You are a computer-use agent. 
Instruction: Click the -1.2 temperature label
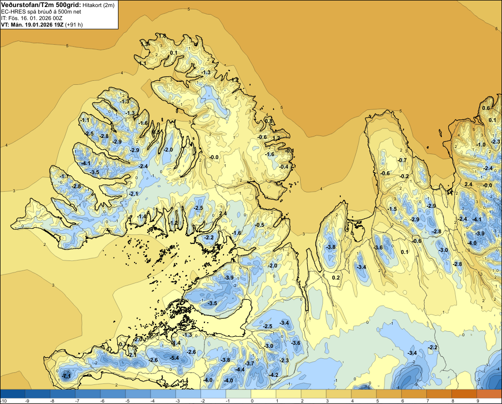pyautogui.click(x=174, y=223)
